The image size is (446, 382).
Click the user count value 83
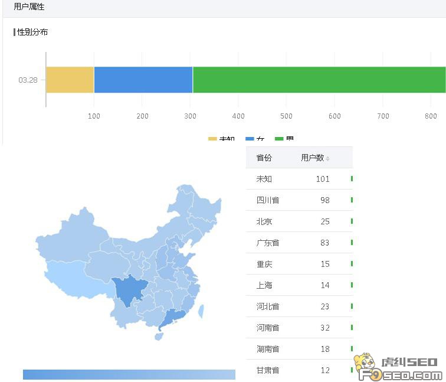pyautogui.click(x=325, y=243)
